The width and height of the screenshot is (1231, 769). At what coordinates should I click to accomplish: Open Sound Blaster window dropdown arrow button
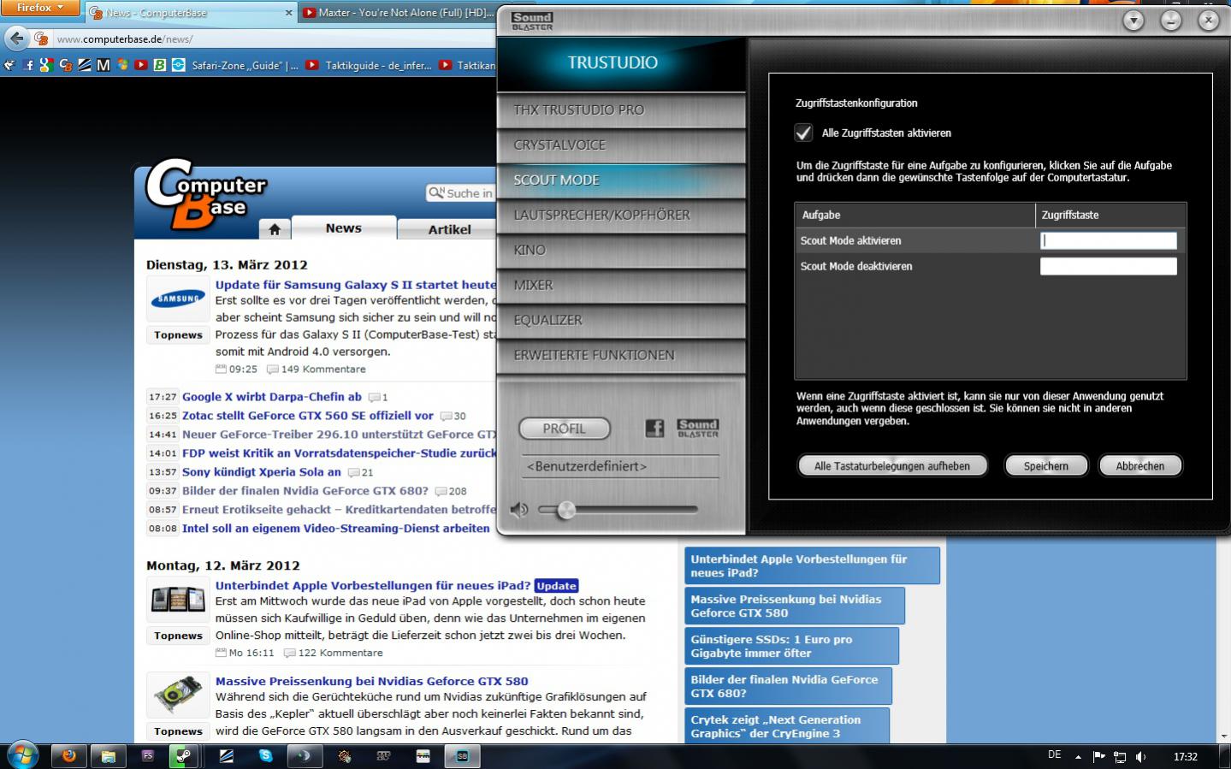tap(1133, 21)
